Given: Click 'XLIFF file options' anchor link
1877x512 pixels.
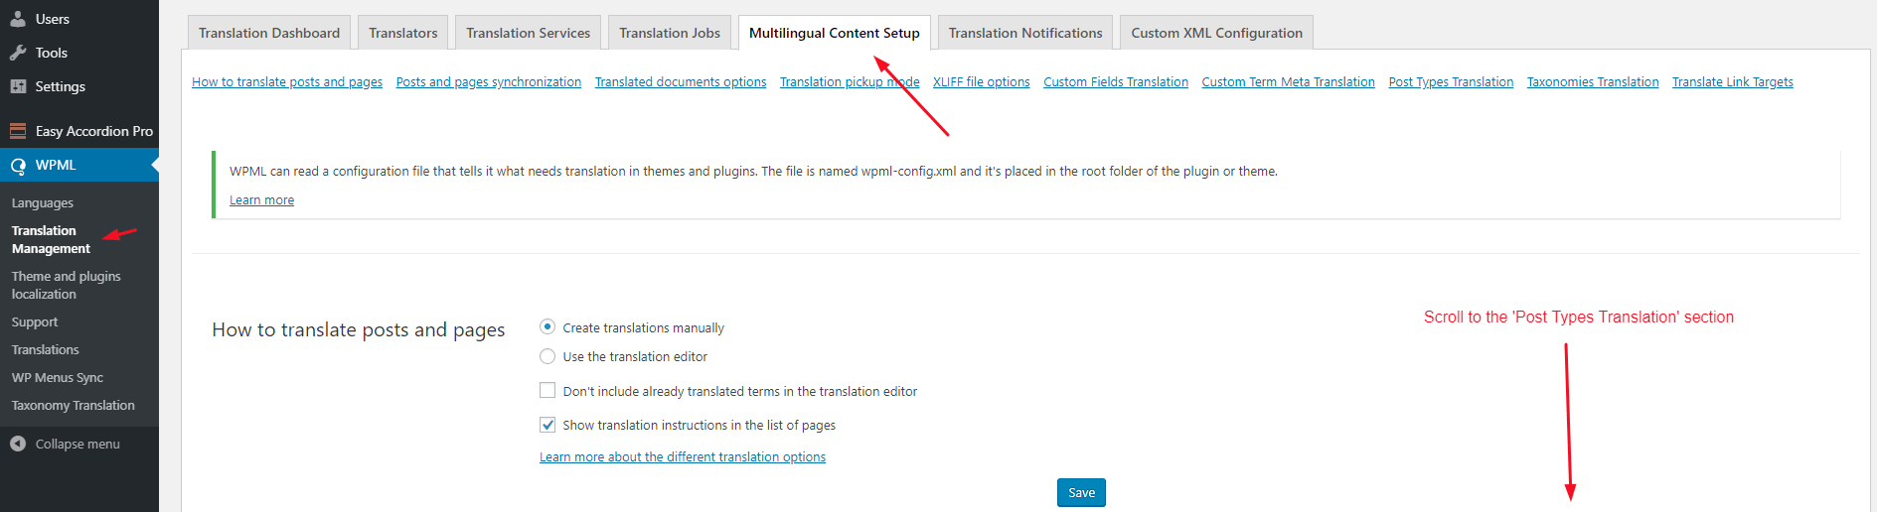Looking at the screenshot, I should coord(981,82).
